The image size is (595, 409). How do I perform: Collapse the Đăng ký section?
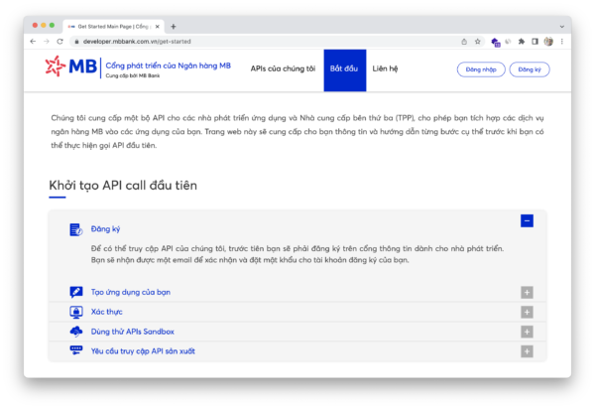tap(527, 221)
